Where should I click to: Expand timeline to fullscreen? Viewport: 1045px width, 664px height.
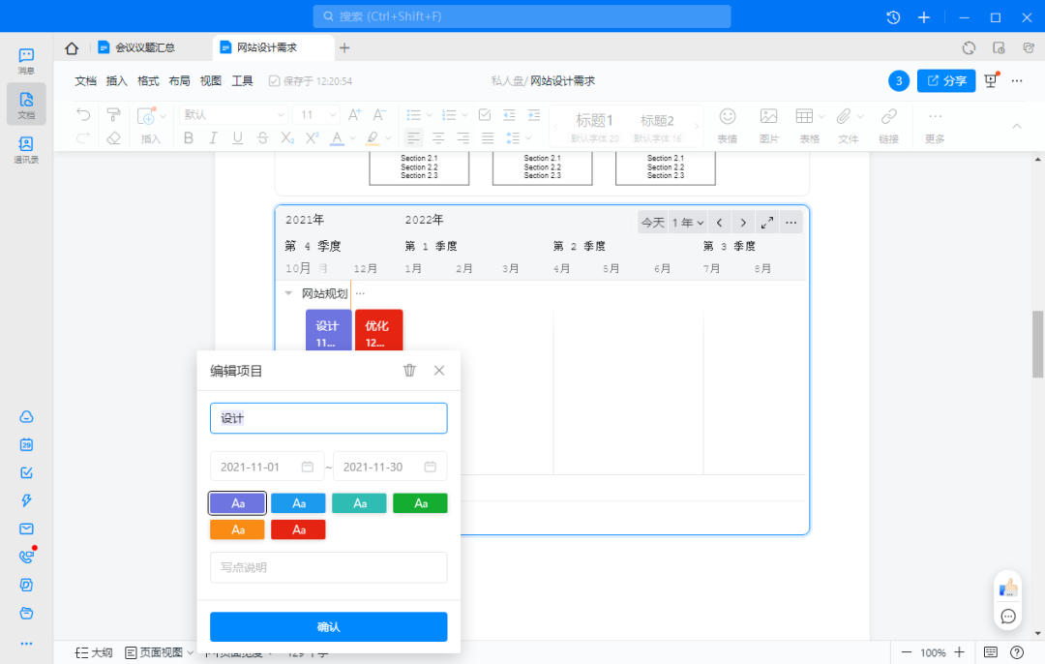click(x=767, y=223)
